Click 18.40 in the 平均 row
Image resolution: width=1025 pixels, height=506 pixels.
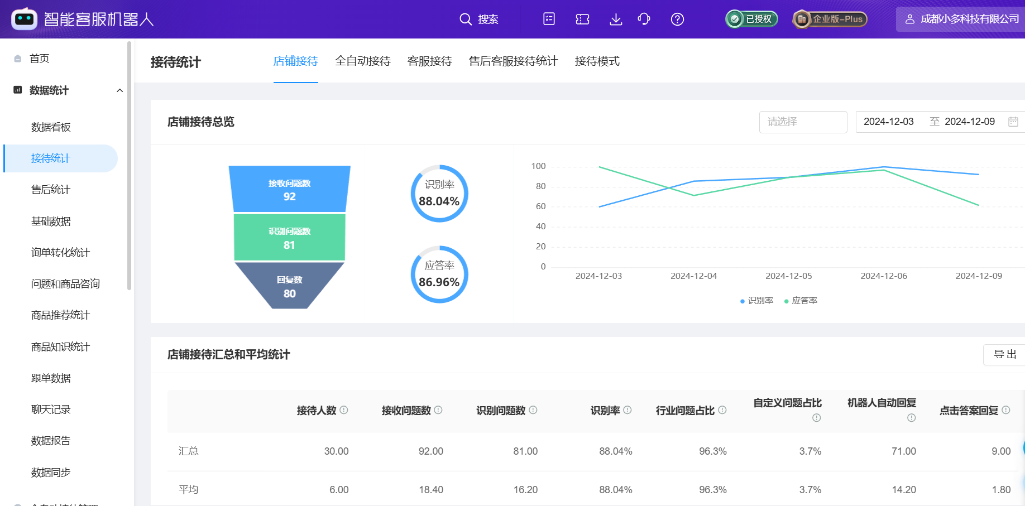point(431,490)
